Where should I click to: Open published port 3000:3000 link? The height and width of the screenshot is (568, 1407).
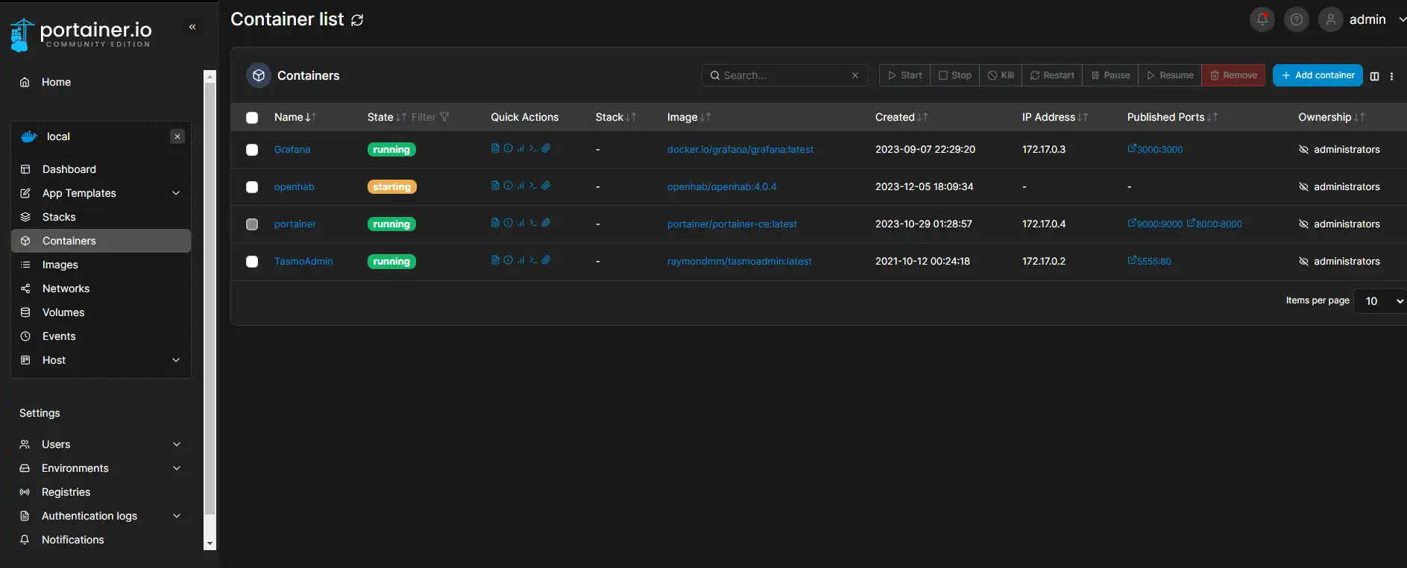[x=1155, y=149]
